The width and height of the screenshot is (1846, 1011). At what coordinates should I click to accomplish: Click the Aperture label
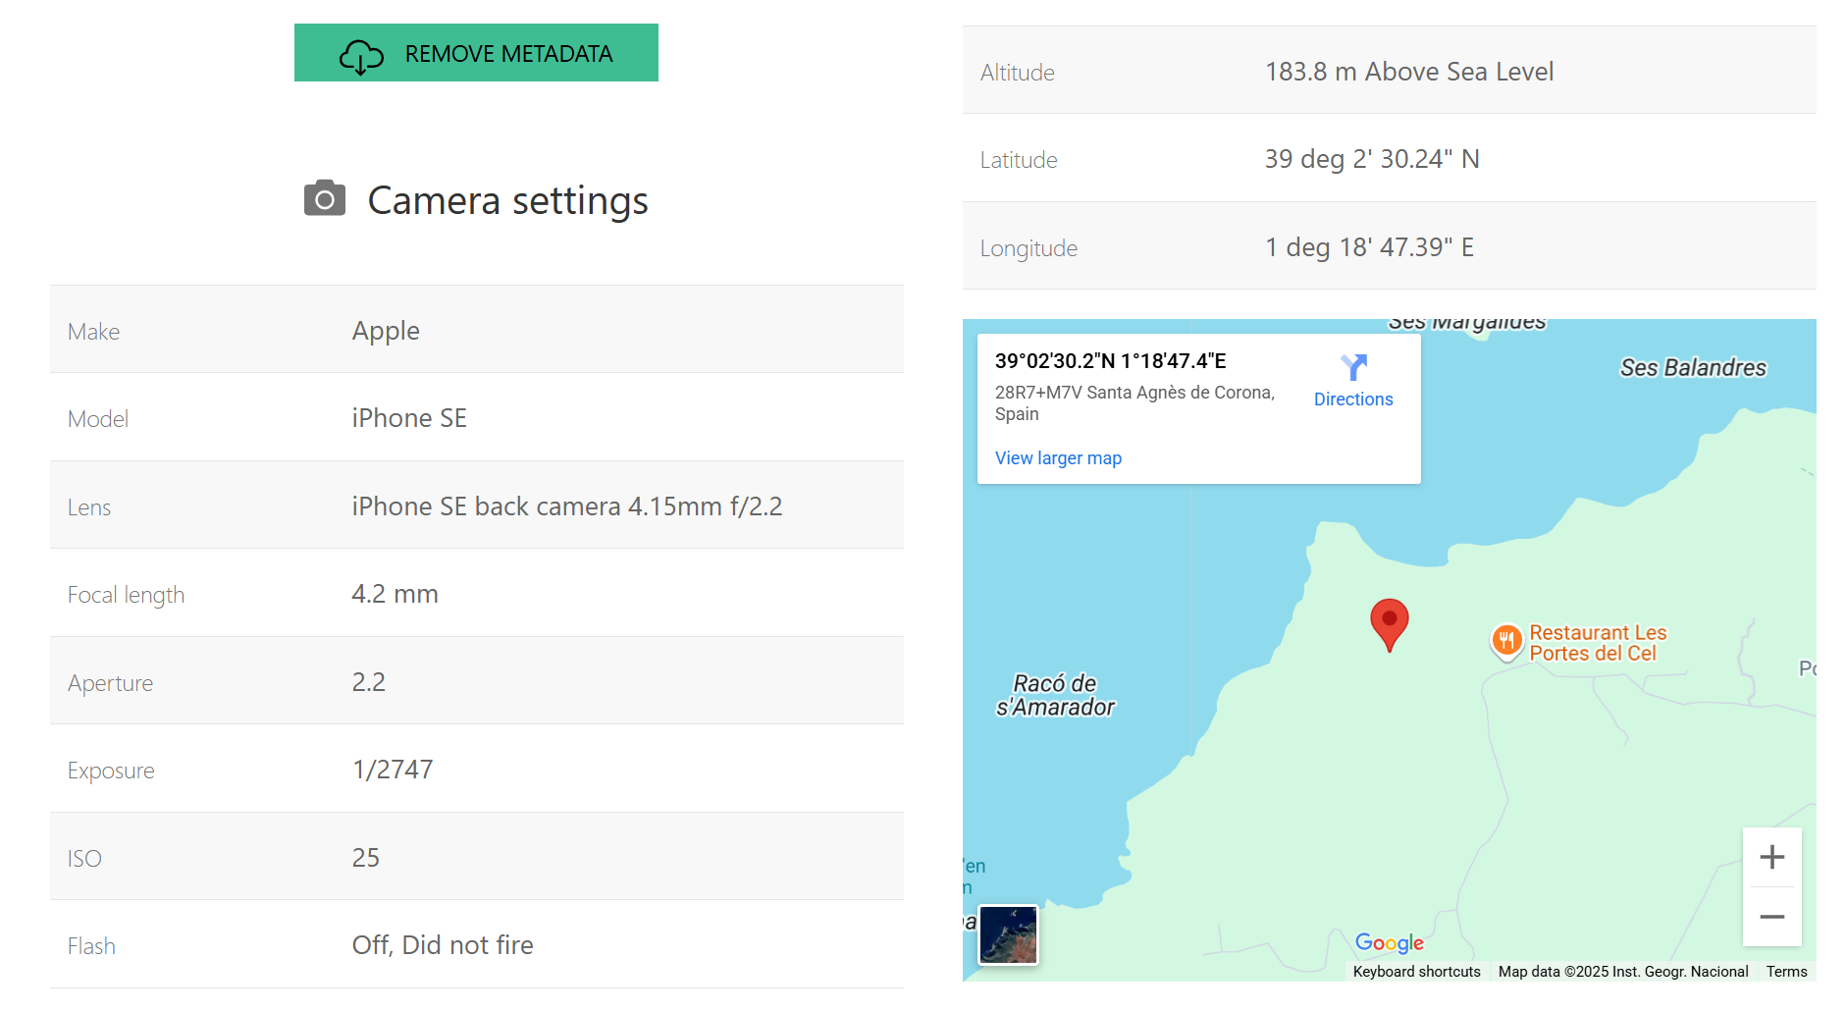[x=110, y=683]
